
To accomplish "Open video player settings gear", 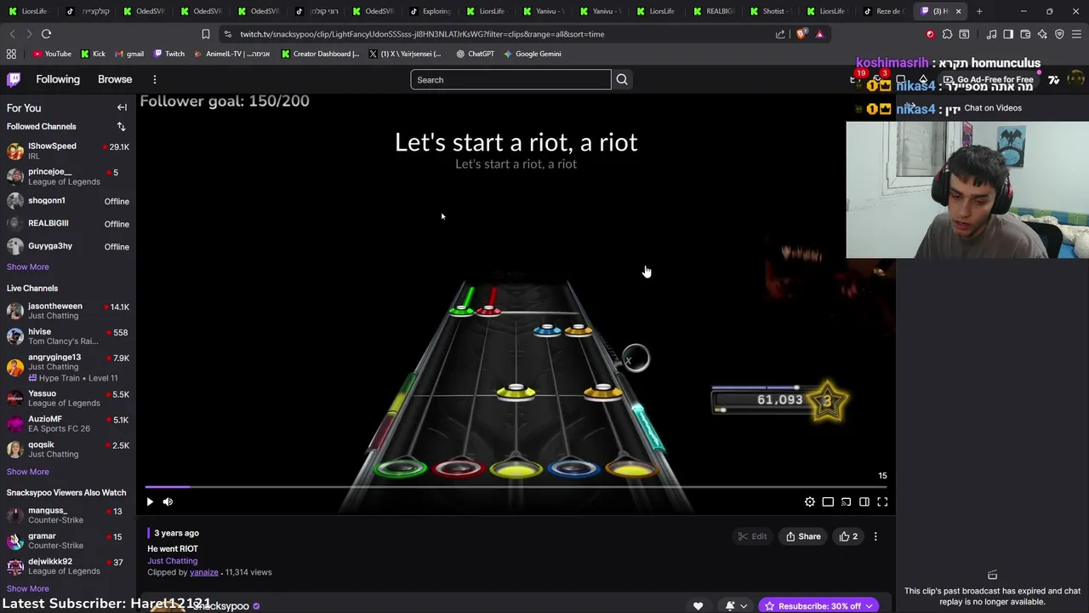I will tap(810, 501).
